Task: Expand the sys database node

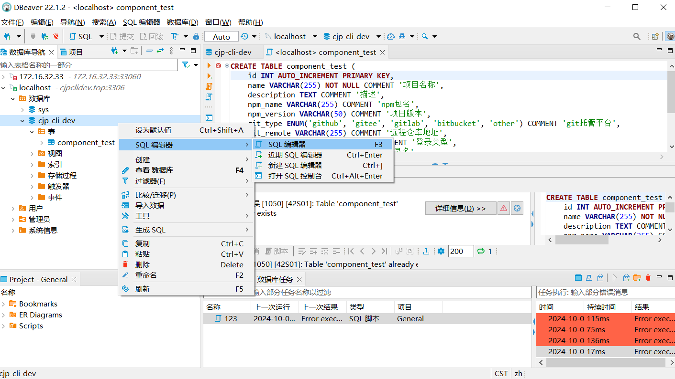Action: point(22,110)
